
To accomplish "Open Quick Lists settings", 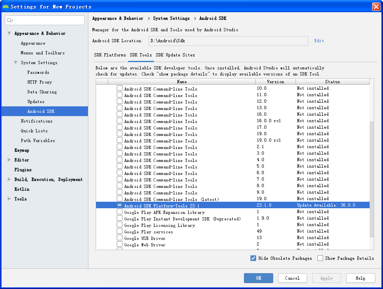I will [x=34, y=131].
